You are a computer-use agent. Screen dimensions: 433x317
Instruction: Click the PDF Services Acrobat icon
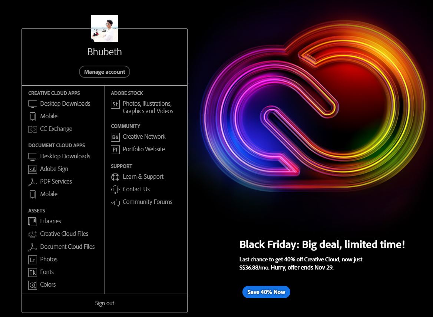(x=33, y=182)
